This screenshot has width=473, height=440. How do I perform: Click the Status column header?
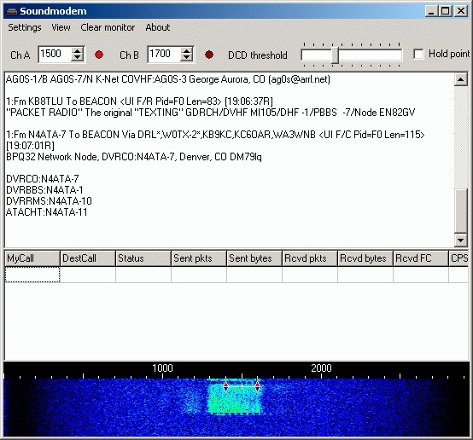click(x=143, y=258)
